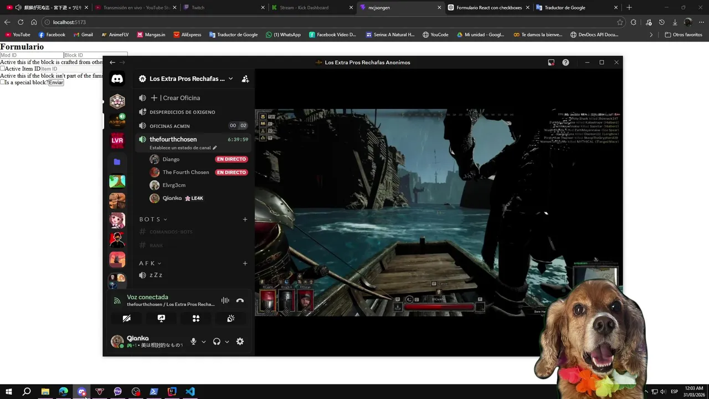Open Visual Studio Code from taskbar
Screen dimensions: 709x399
point(190,391)
